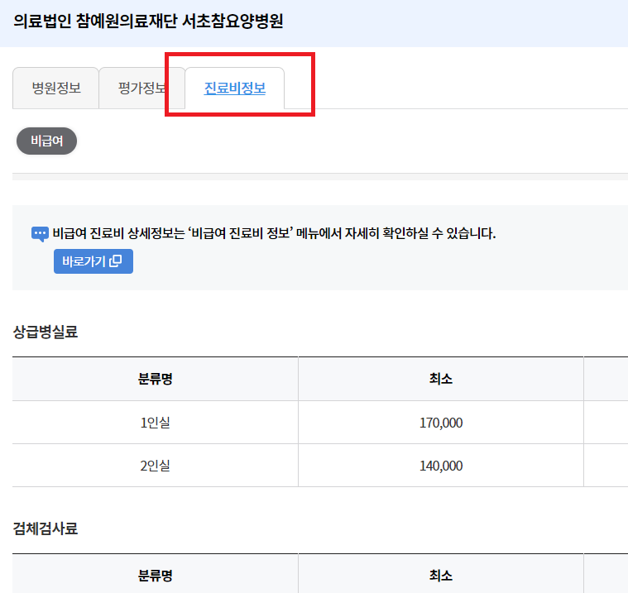Click the 바로가기 button
Screen dimensions: 628x593
click(93, 261)
